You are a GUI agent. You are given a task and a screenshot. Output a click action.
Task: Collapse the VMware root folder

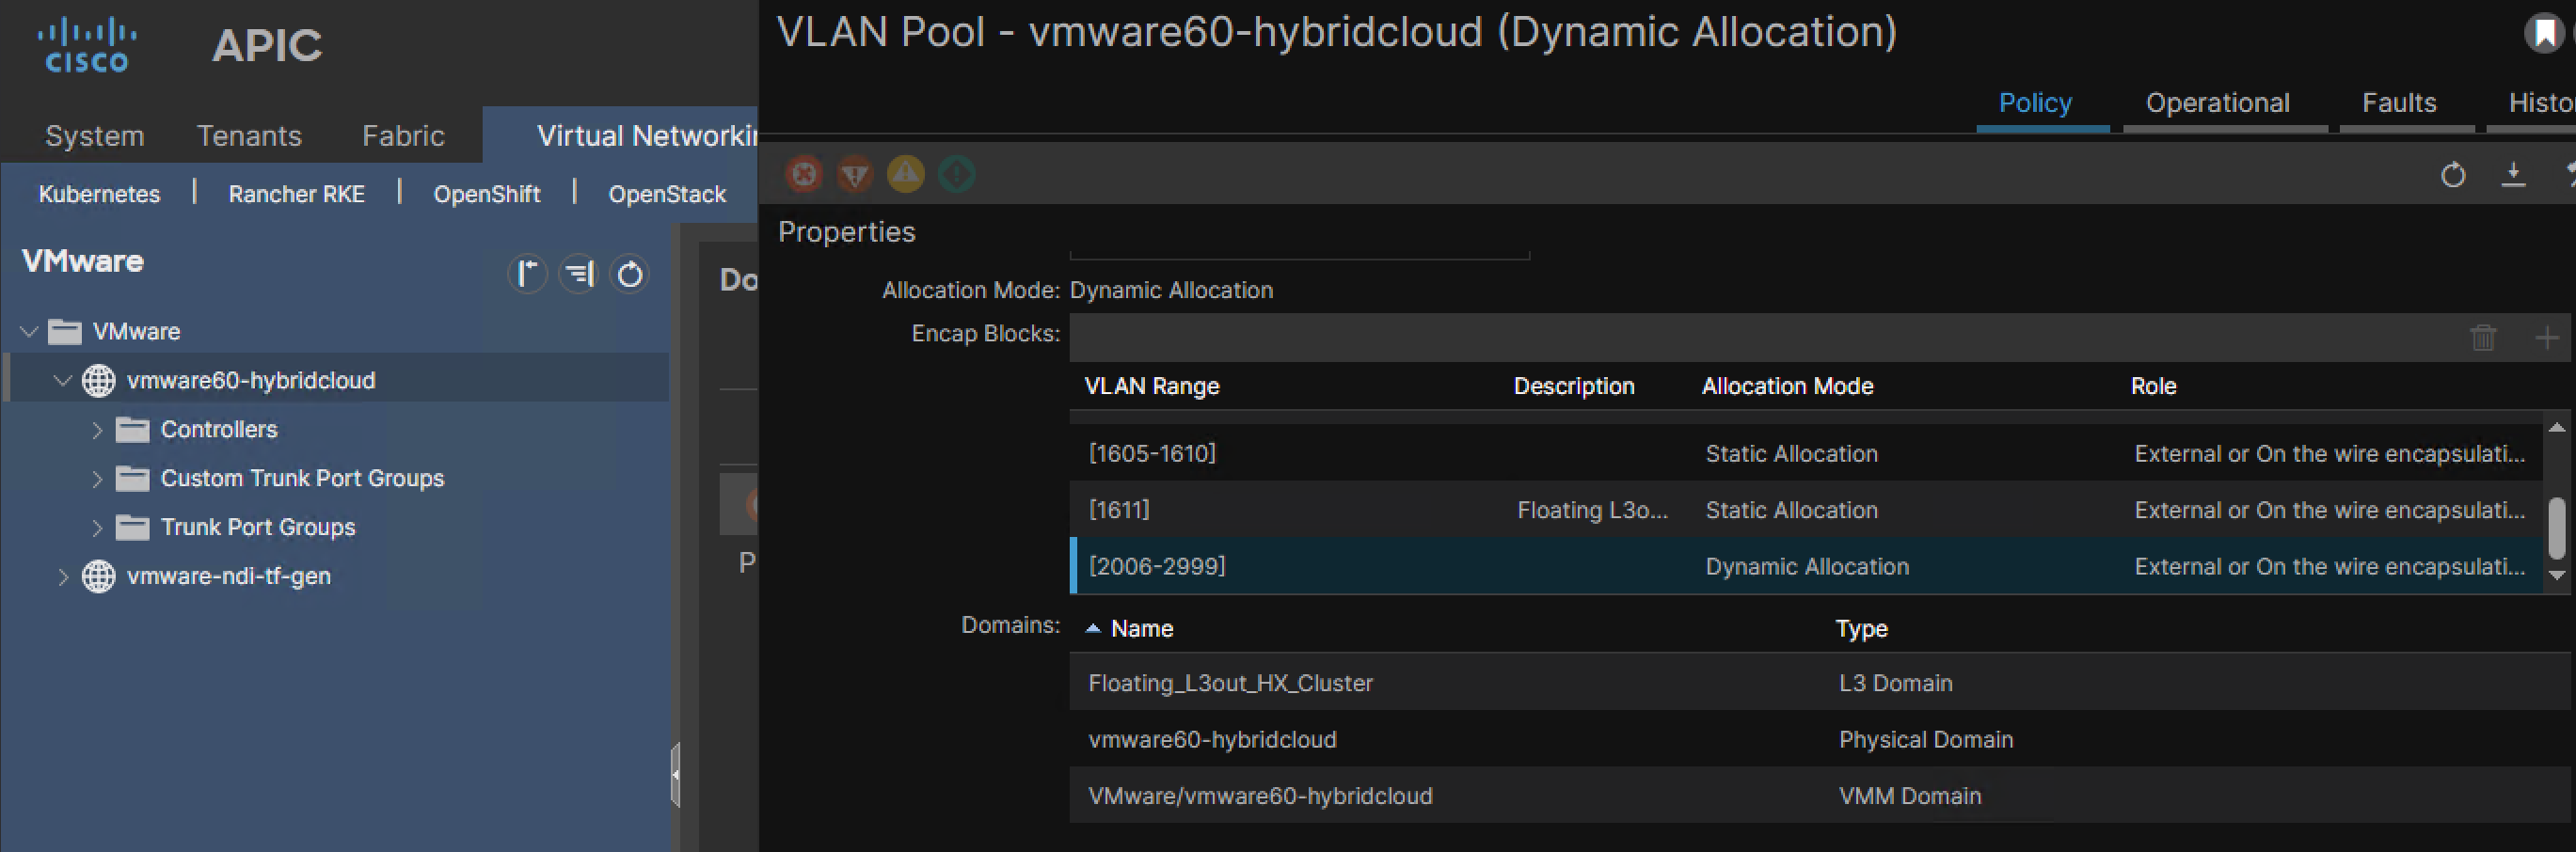click(x=29, y=331)
